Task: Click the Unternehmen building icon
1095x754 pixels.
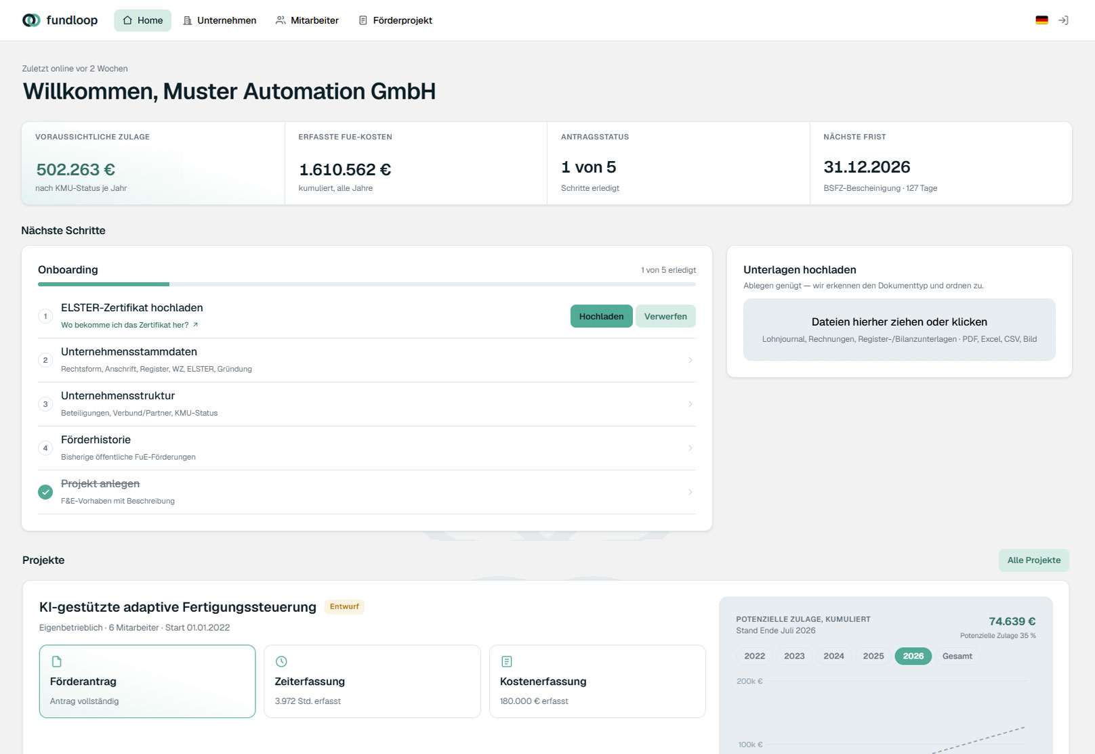Action: tap(188, 20)
